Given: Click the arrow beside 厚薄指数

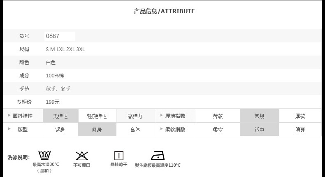Looking at the screenshot, I should pos(161,115).
